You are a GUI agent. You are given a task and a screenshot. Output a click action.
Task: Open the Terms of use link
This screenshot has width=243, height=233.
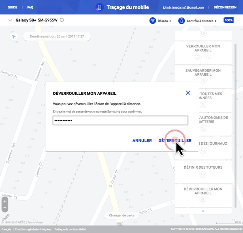tap(35, 222)
